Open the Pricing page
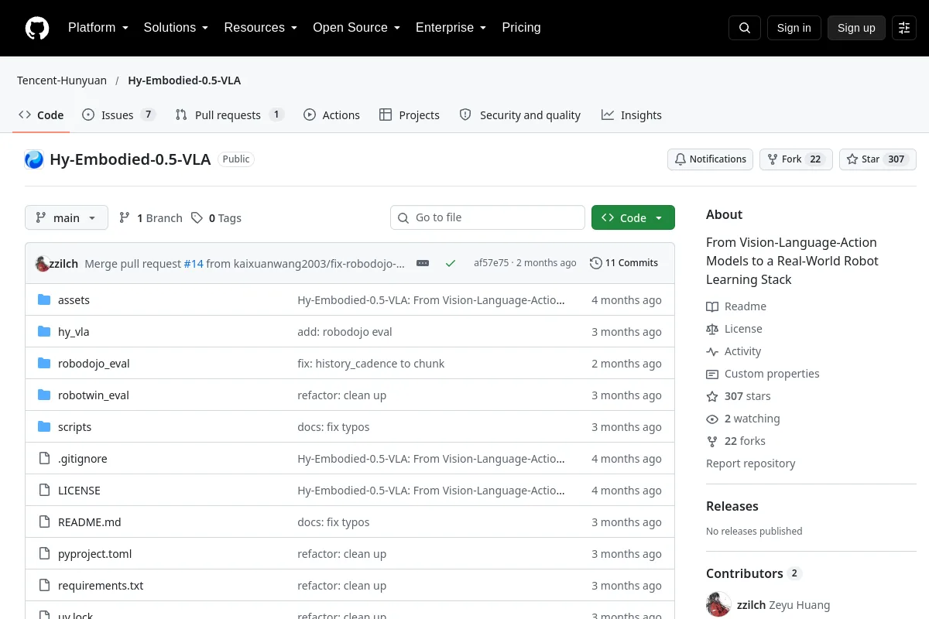This screenshot has width=929, height=619. coord(521,28)
